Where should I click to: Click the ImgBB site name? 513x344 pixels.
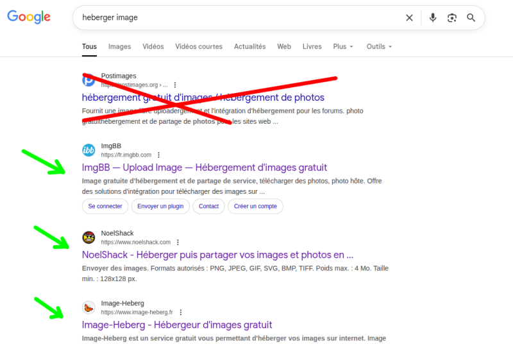coord(111,146)
